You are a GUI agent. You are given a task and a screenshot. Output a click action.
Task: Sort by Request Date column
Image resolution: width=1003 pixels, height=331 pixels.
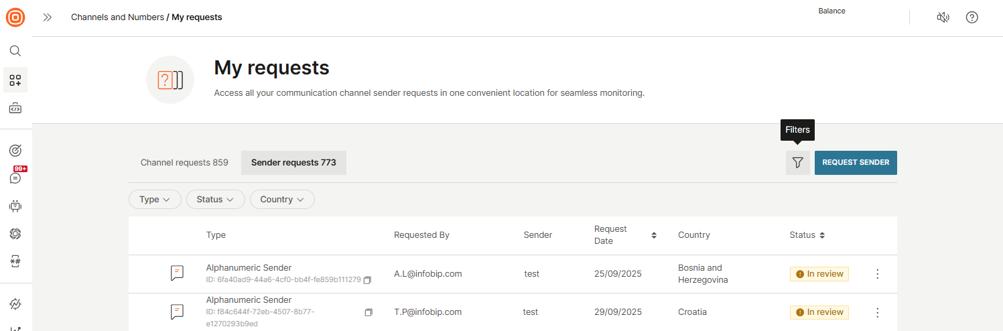click(x=654, y=235)
